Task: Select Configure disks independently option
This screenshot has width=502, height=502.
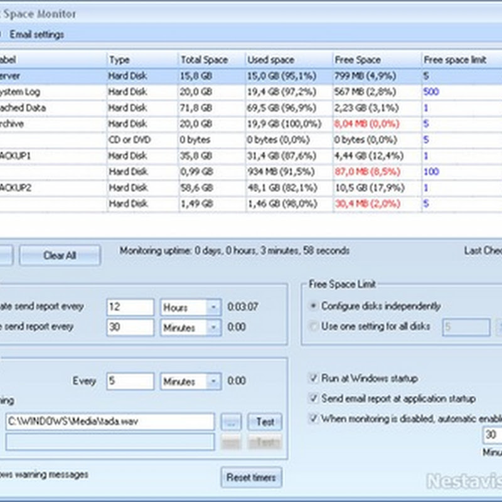Action: 314,306
